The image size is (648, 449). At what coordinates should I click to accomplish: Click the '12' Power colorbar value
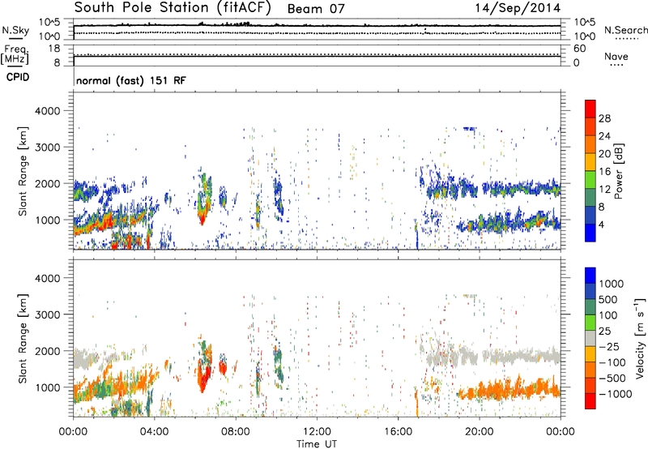tap(604, 190)
